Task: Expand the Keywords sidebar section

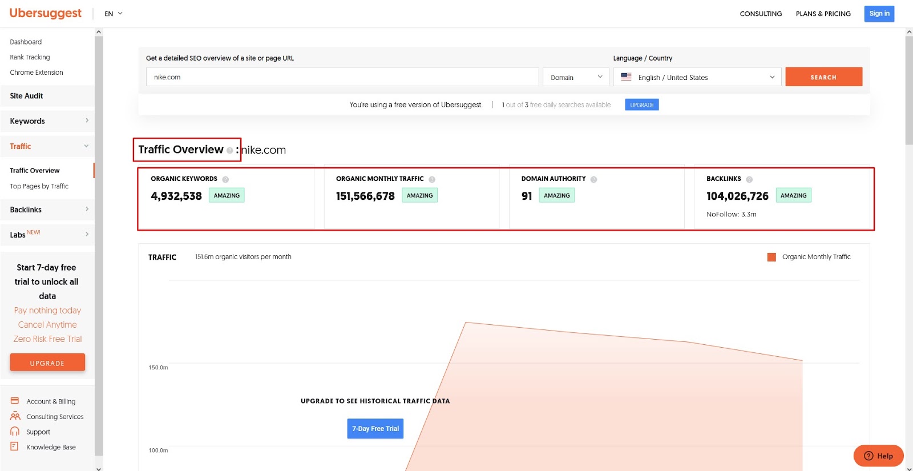Action: point(47,121)
